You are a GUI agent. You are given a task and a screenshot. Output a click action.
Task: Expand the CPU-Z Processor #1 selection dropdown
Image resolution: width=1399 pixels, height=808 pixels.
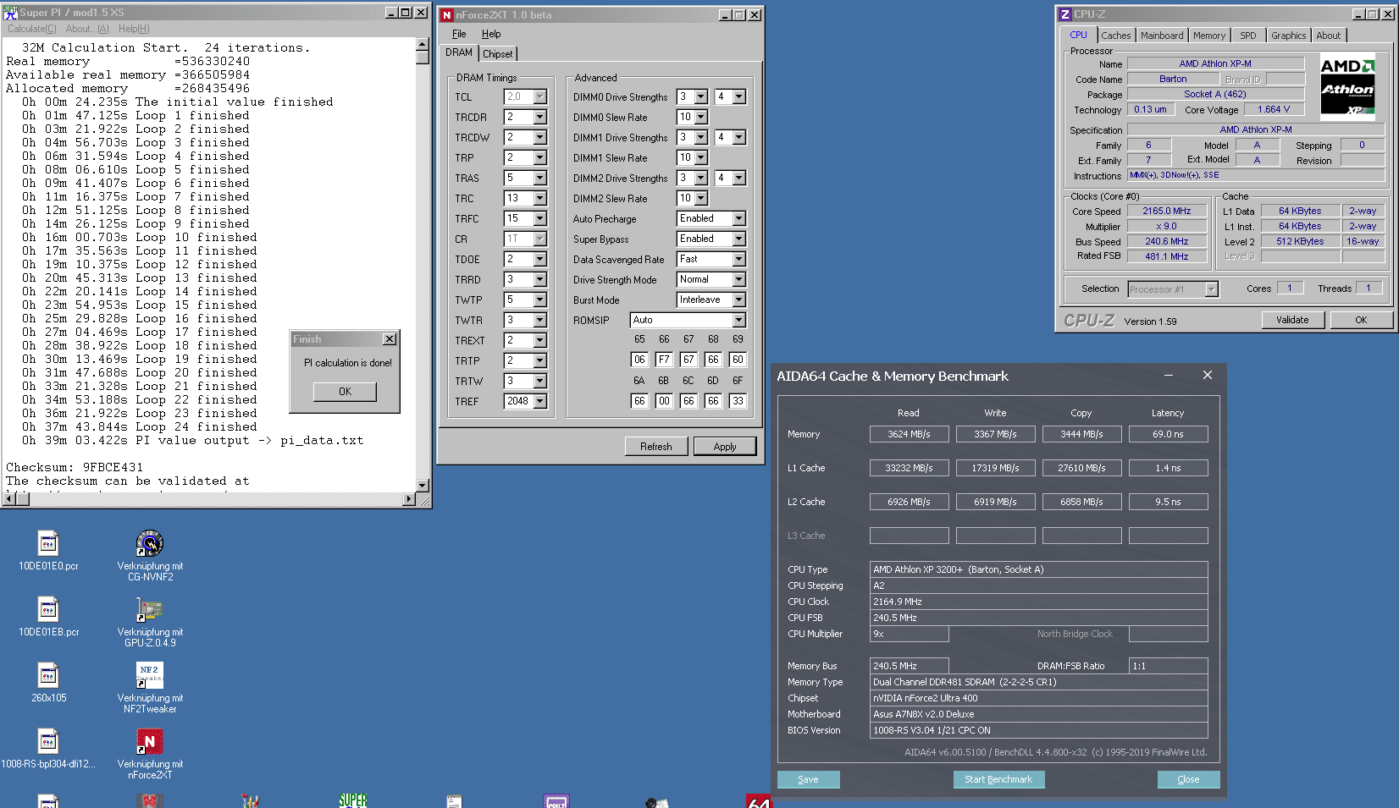click(x=1212, y=289)
